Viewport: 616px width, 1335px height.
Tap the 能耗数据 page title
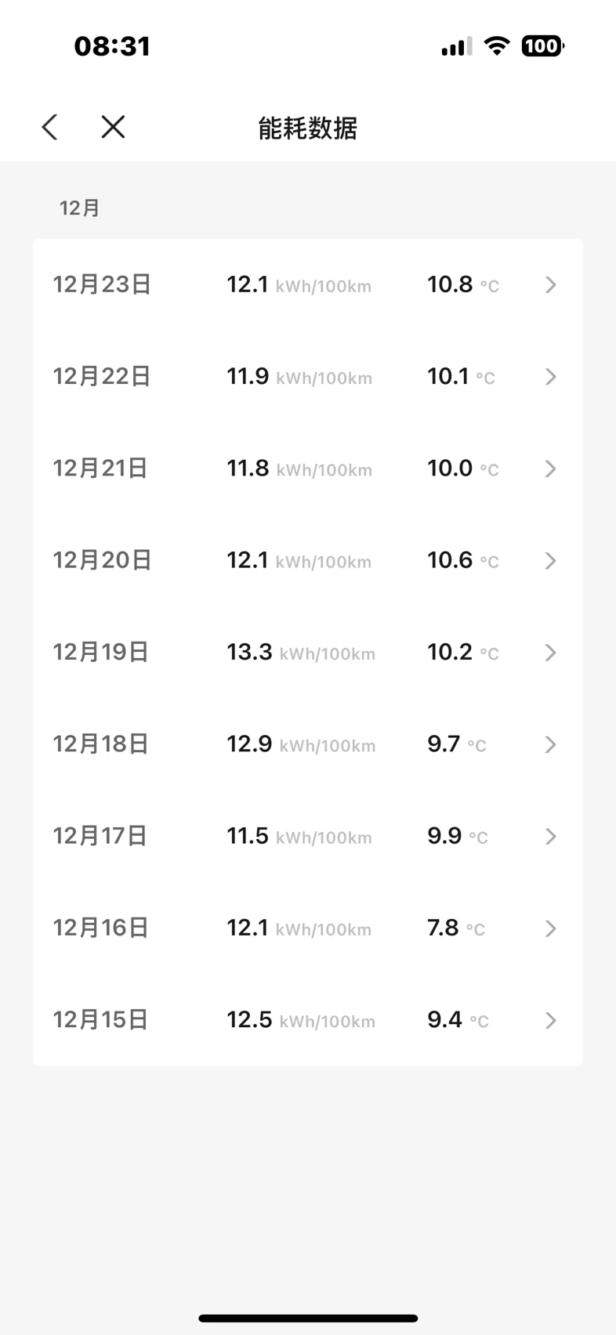308,128
